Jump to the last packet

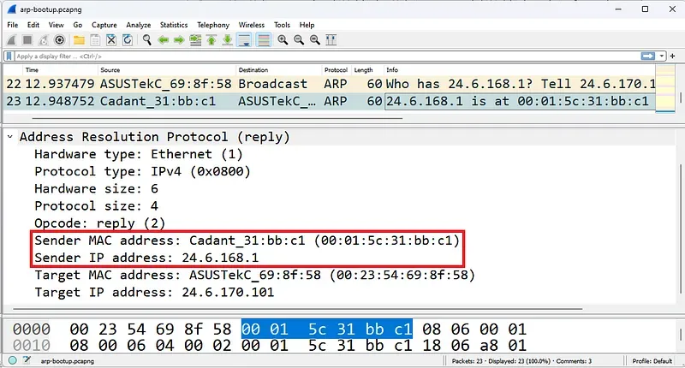click(227, 40)
